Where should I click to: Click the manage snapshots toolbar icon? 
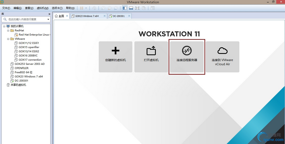coord(116,8)
